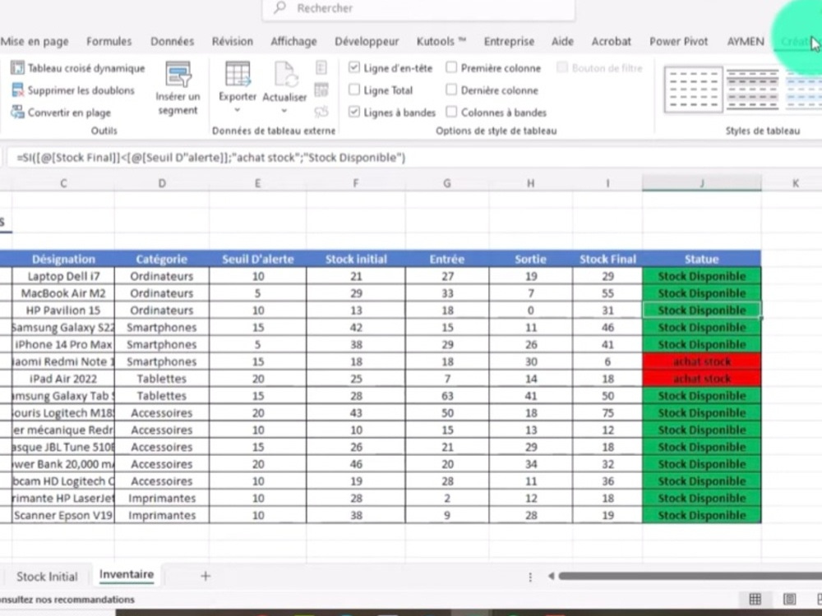Expand the Actualiser dropdown arrow
Viewport: 822px width, 616px height.
pyautogui.click(x=284, y=111)
